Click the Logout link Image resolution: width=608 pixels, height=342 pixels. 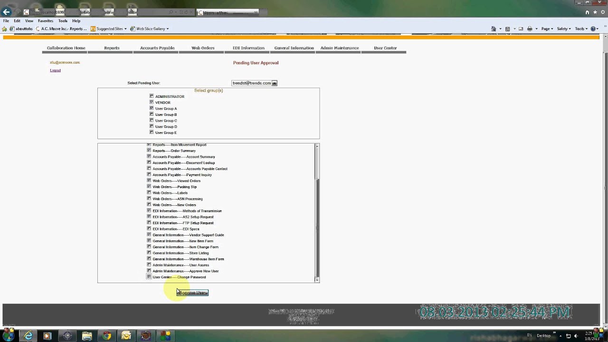point(55,70)
